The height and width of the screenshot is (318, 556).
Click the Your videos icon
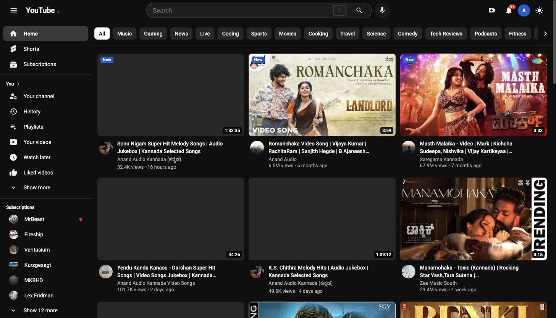point(13,142)
